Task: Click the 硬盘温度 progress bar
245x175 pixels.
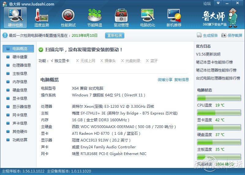Action: point(219,127)
